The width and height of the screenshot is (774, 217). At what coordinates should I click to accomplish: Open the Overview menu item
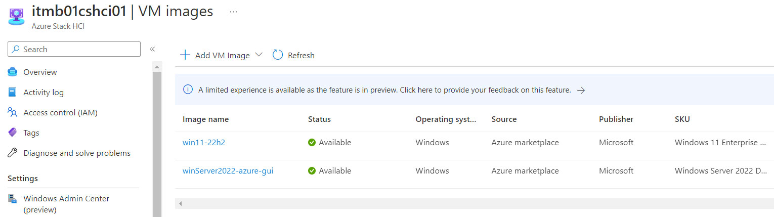click(x=40, y=72)
